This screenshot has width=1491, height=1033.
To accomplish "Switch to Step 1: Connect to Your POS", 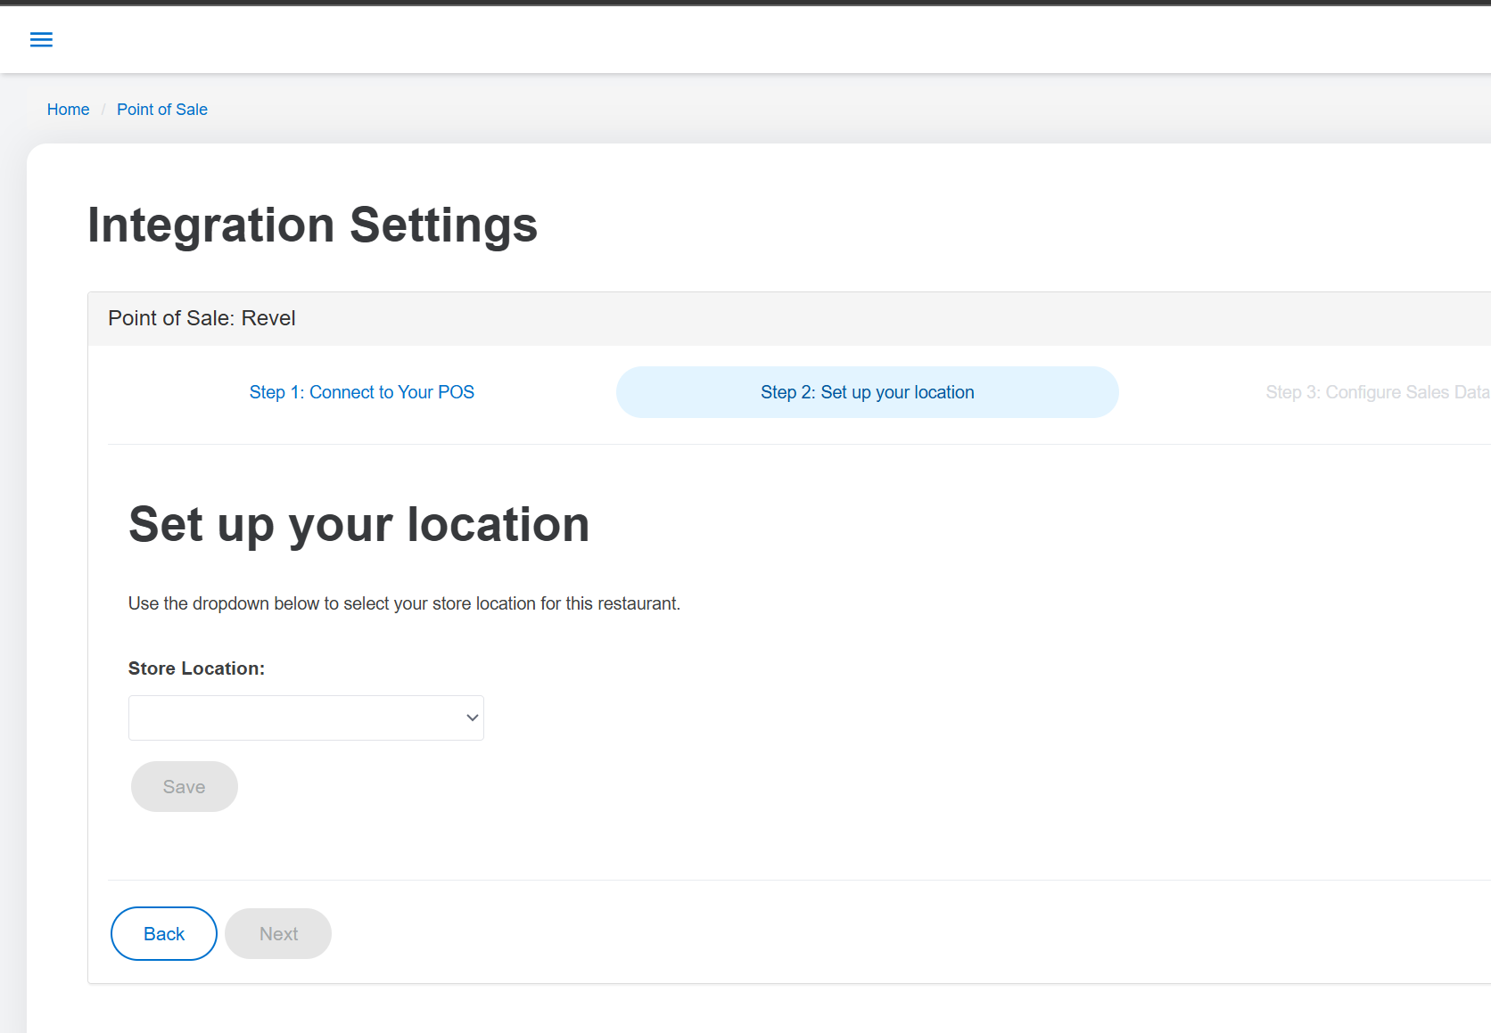I will [x=361, y=392].
